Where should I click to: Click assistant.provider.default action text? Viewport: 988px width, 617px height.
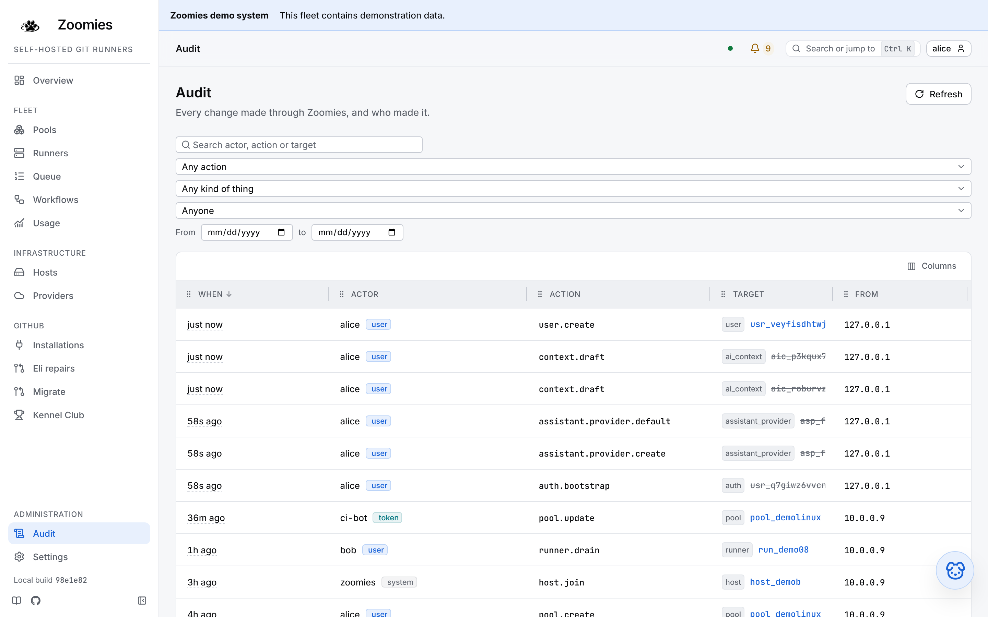(604, 422)
